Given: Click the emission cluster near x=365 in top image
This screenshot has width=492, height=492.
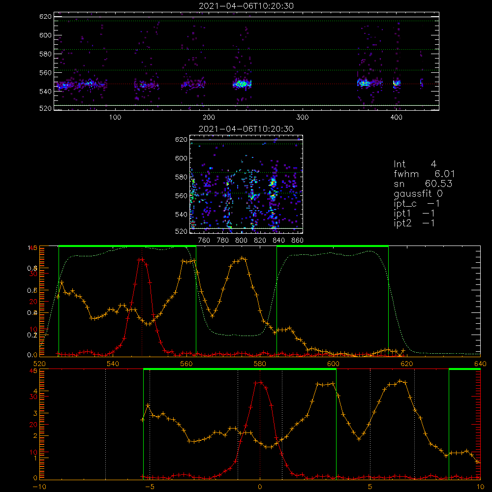Looking at the screenshot, I should pyautogui.click(x=365, y=83).
